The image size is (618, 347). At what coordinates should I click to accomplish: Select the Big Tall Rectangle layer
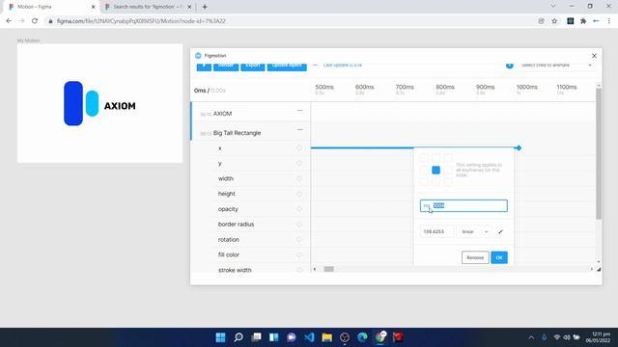point(237,133)
